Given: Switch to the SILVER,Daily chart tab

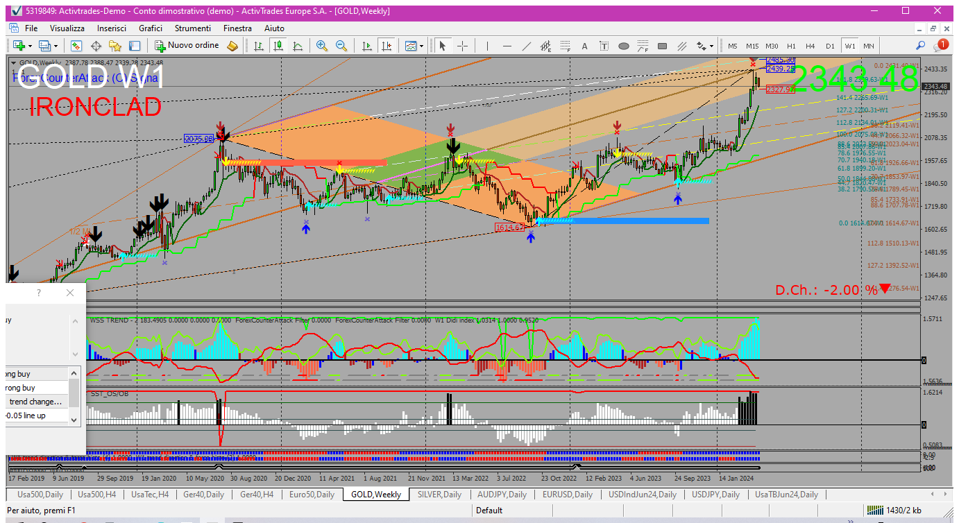Looking at the screenshot, I should pos(440,495).
